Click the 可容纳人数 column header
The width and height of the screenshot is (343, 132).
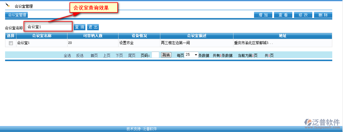point(93,36)
